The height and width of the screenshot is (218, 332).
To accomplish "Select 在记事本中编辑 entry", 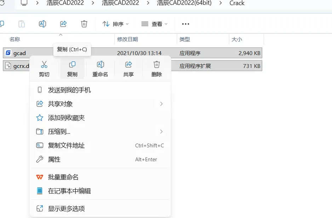I will [x=100, y=191].
